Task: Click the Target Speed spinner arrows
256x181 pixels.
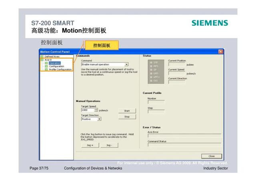Action: 96,110
